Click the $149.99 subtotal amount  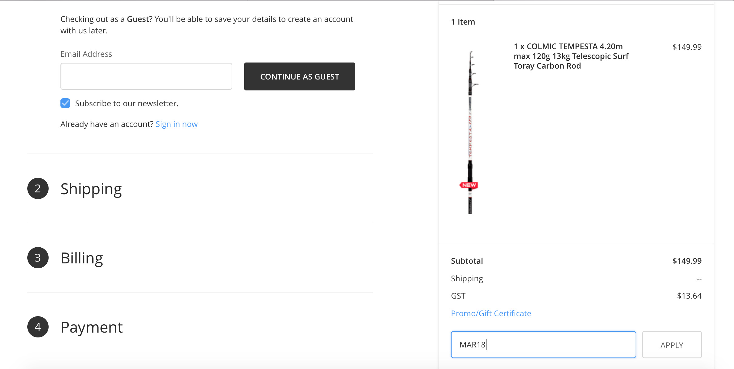[x=687, y=261]
